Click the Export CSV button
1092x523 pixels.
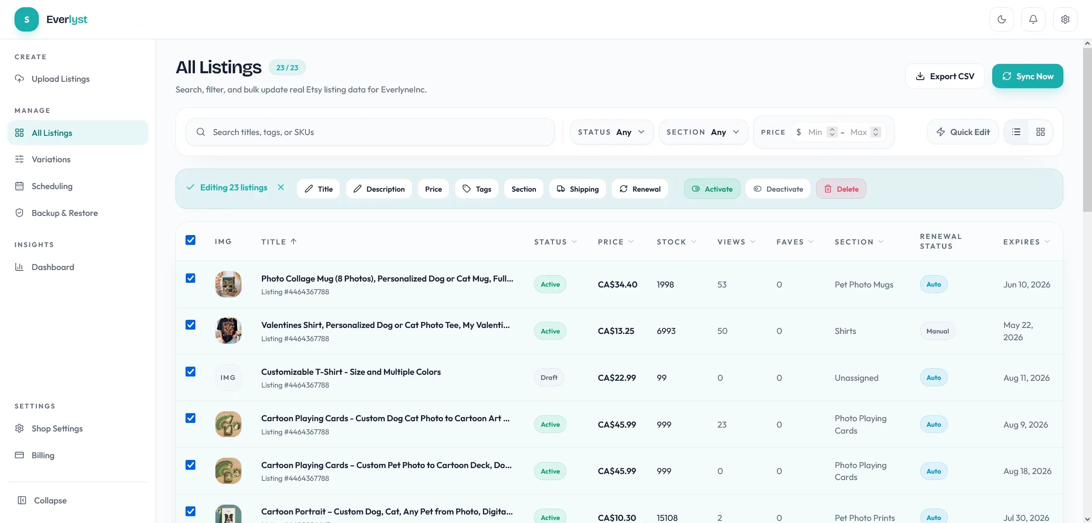(x=945, y=76)
